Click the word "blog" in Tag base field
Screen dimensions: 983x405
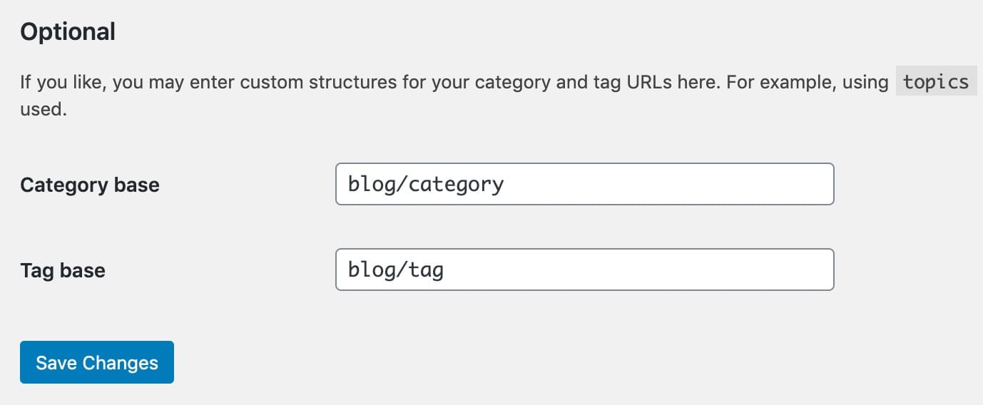(x=372, y=270)
